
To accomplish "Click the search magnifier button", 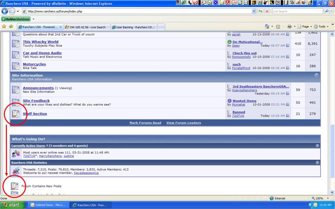I will click(x=327, y=11).
